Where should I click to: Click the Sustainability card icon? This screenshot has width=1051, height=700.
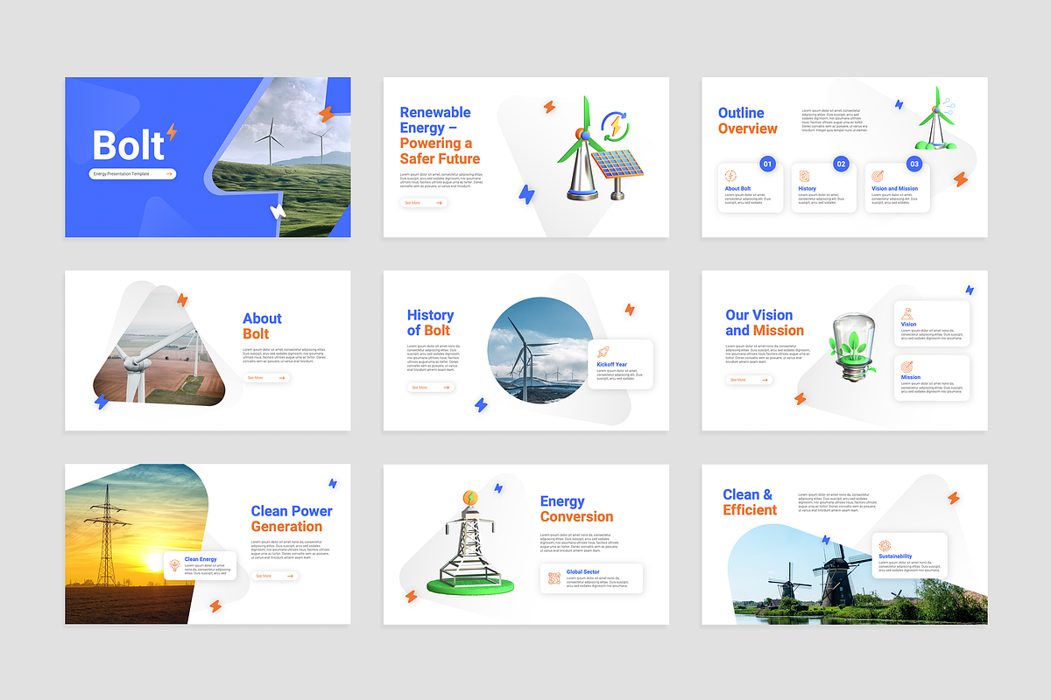pos(885,545)
